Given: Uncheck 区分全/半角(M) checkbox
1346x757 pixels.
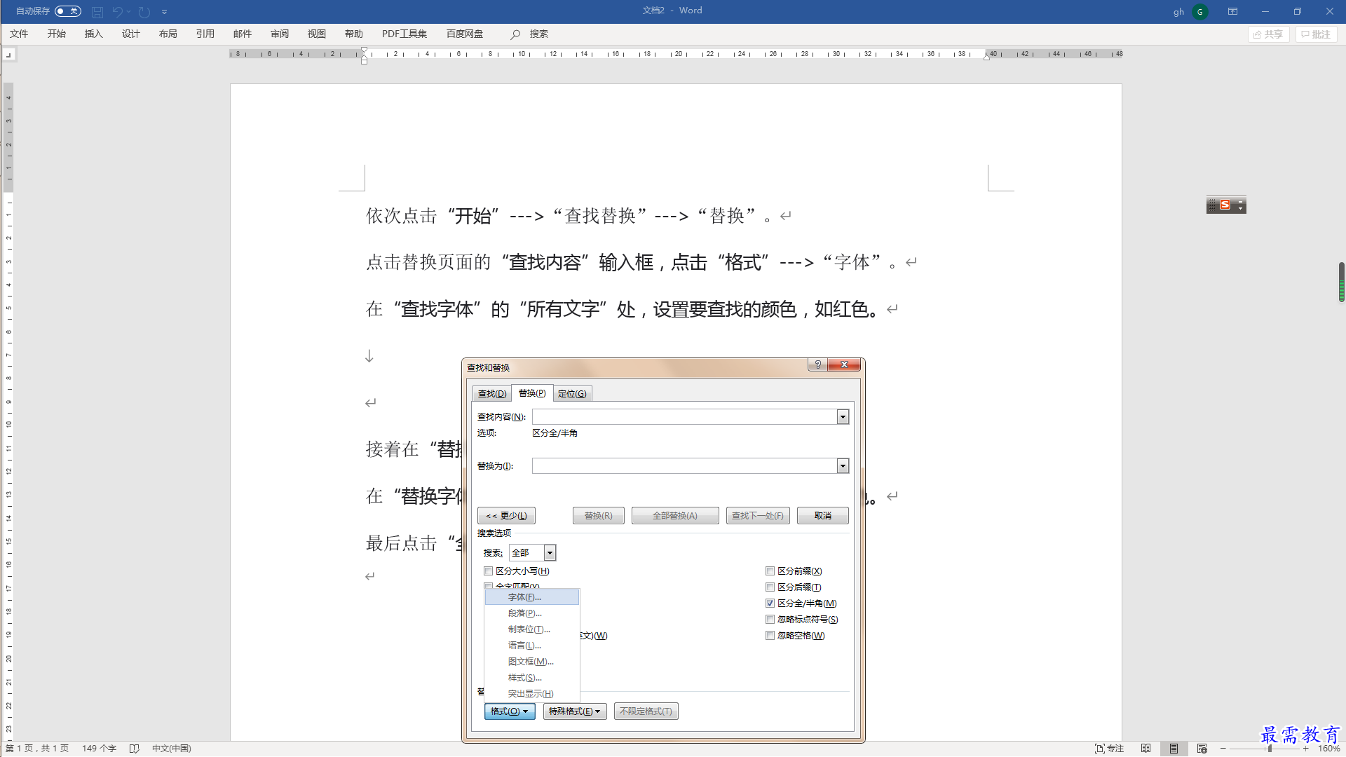Looking at the screenshot, I should pos(770,603).
